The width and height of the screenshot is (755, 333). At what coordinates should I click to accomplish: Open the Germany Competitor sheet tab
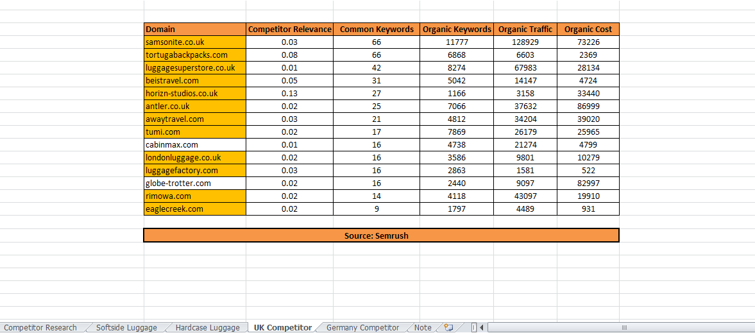(x=362, y=328)
